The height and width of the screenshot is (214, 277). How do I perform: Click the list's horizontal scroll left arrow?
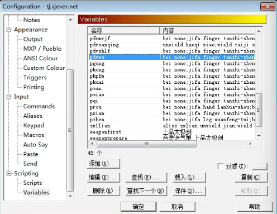[92, 144]
